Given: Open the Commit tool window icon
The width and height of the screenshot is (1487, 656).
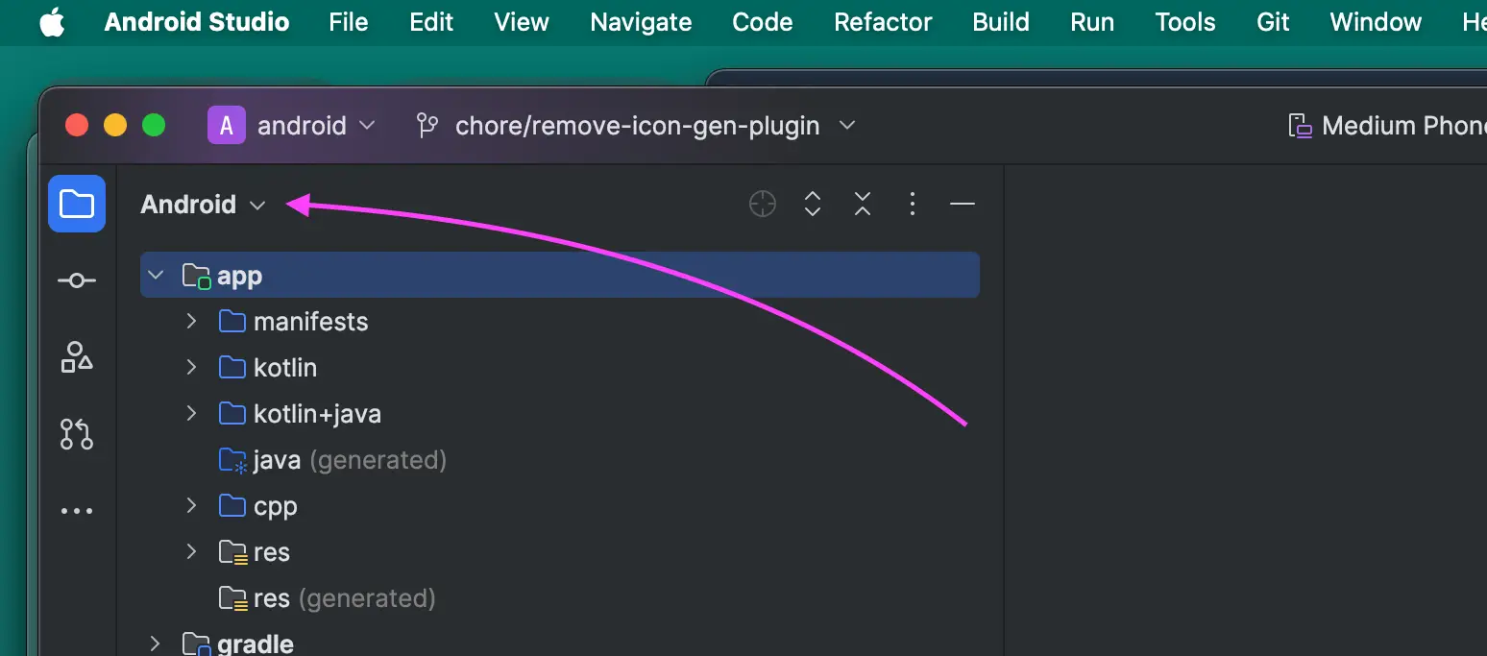Looking at the screenshot, I should coord(77,280).
